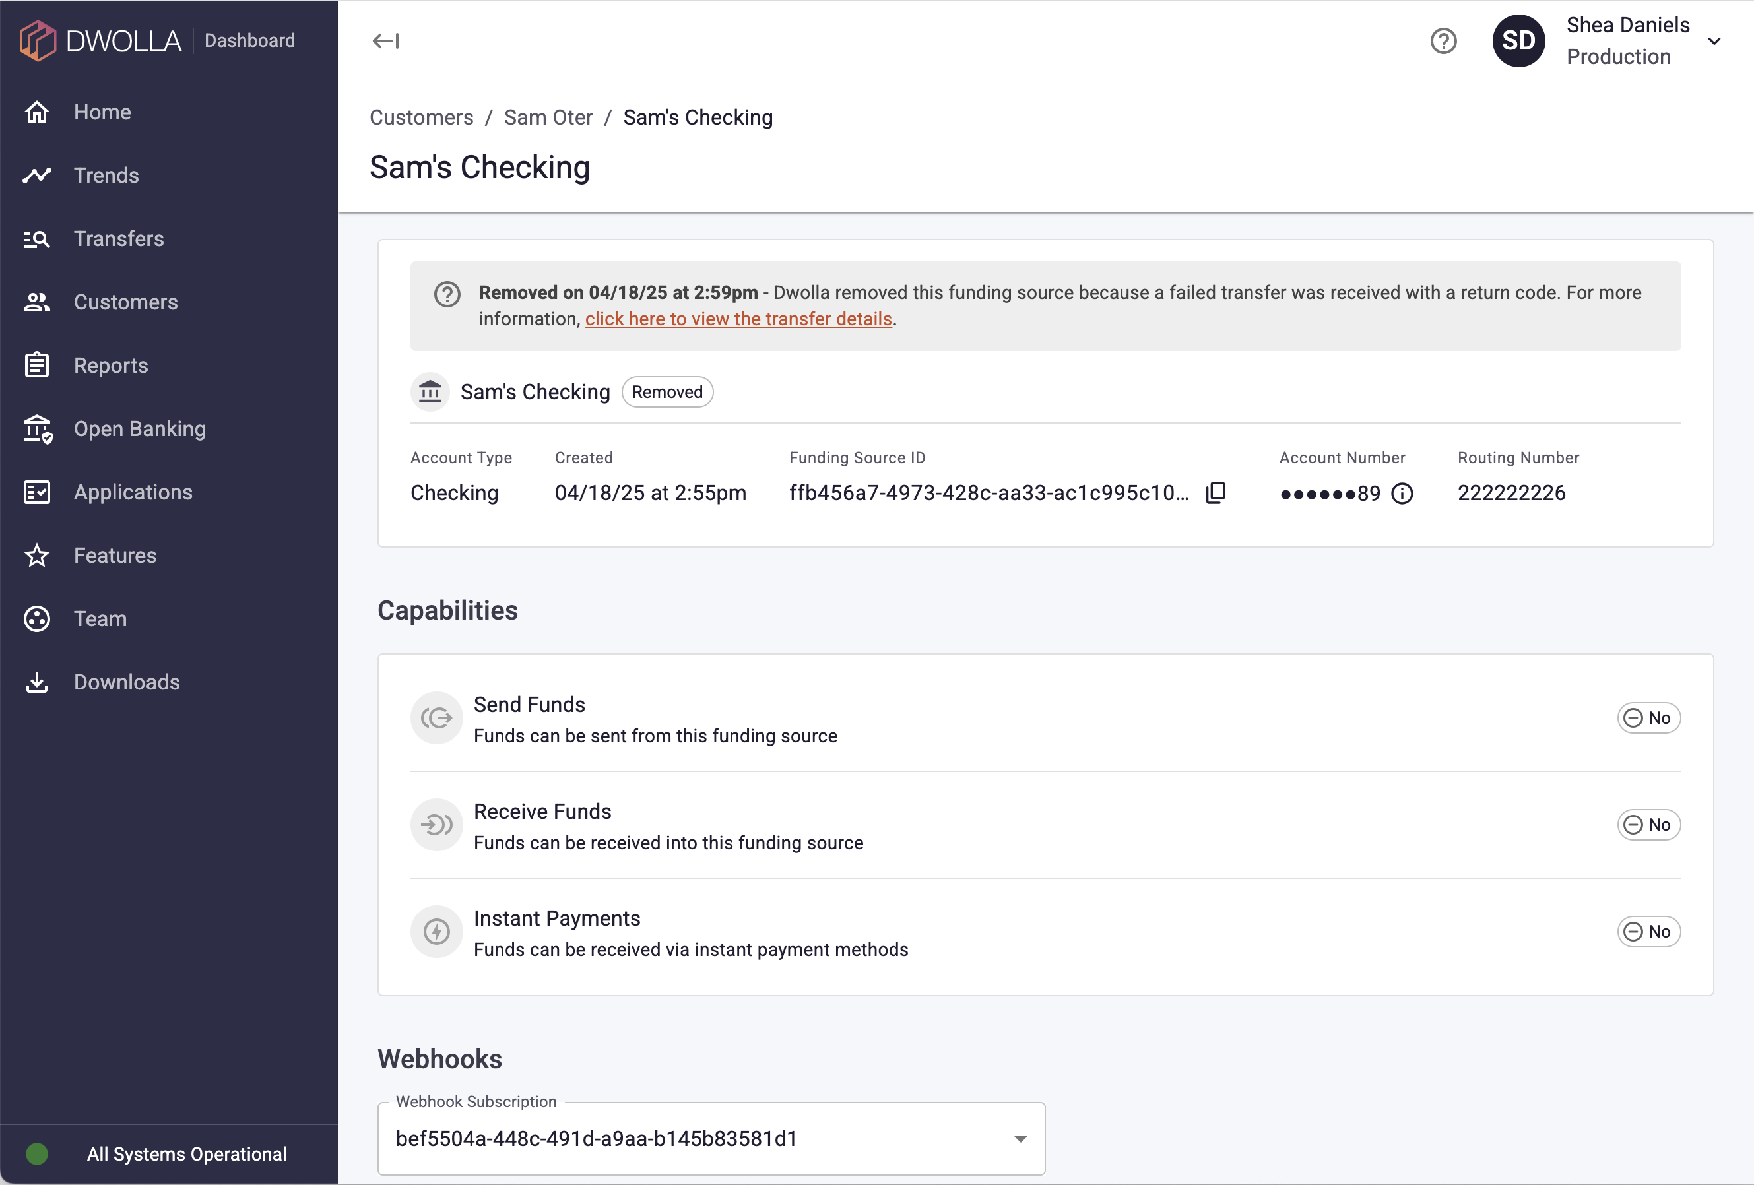Click the link to view the transfer details
Viewport: 1754px width, 1185px height.
coord(738,319)
